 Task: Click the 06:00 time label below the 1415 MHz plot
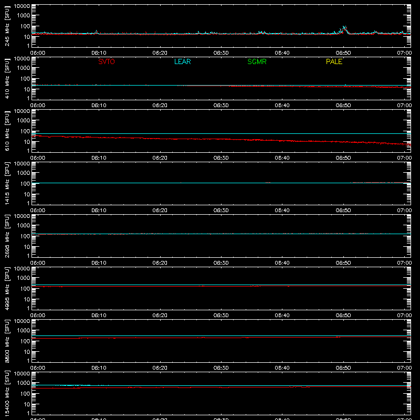pyautogui.click(x=38, y=211)
